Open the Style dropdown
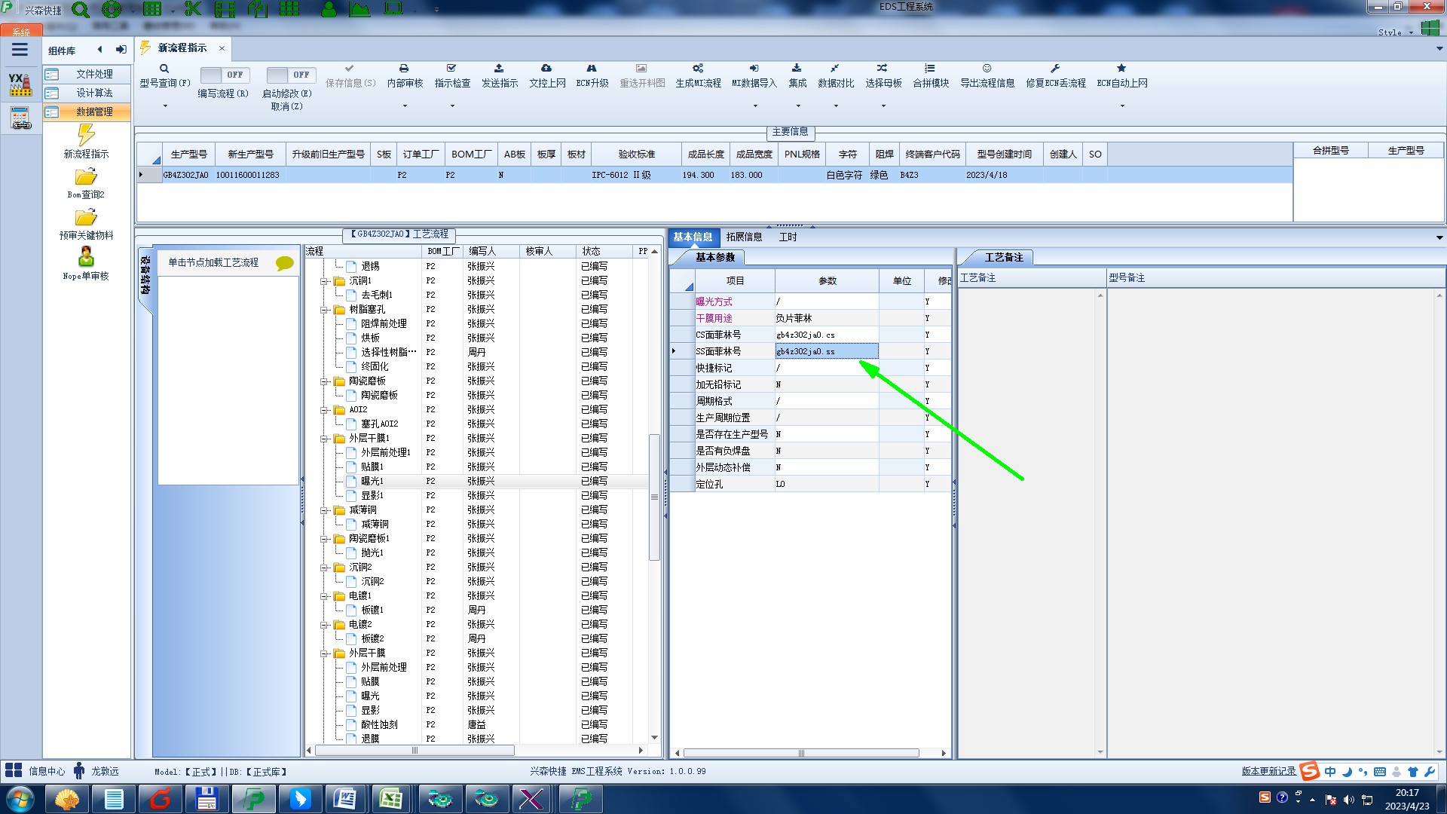The height and width of the screenshot is (814, 1447). click(1411, 32)
